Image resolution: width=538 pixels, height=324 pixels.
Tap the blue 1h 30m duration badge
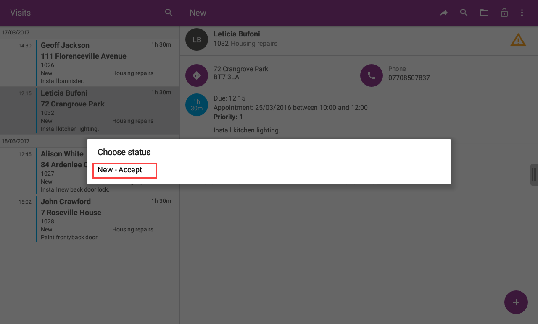tap(197, 105)
